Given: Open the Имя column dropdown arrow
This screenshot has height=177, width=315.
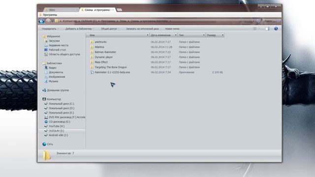Looking at the screenshot, I should [x=148, y=35].
